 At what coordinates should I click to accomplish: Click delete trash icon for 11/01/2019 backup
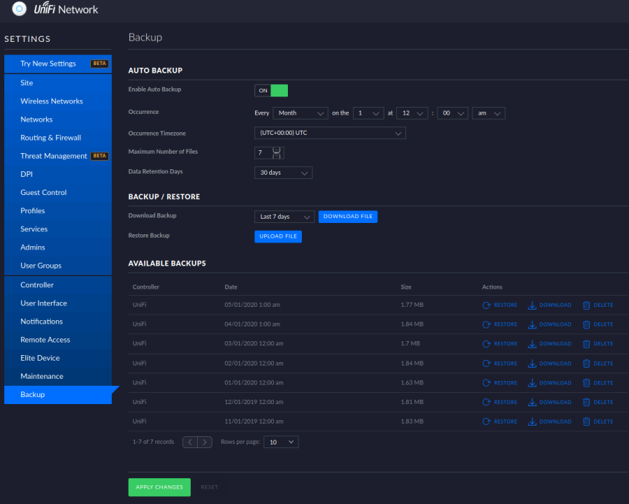click(586, 422)
